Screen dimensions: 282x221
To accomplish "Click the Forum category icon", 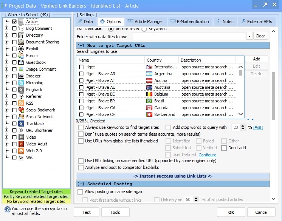I will pos(21,56).
